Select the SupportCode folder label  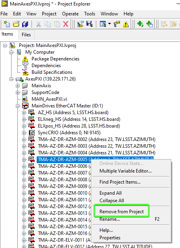45,92
